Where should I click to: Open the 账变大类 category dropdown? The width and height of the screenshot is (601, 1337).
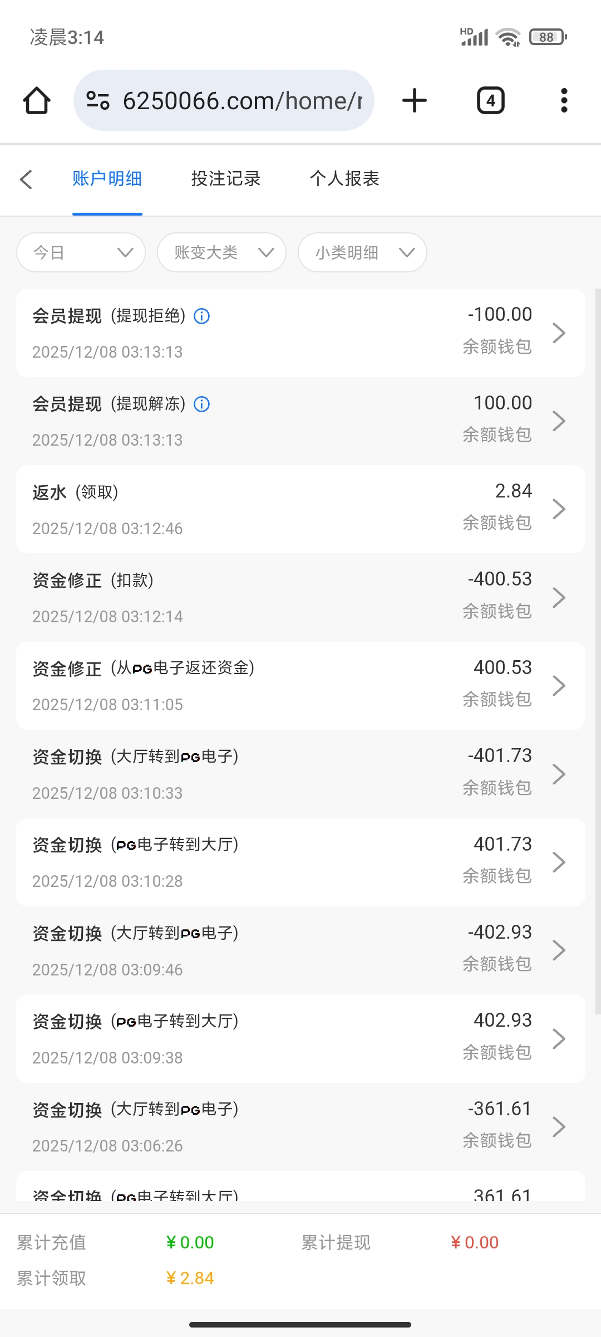[x=221, y=252]
